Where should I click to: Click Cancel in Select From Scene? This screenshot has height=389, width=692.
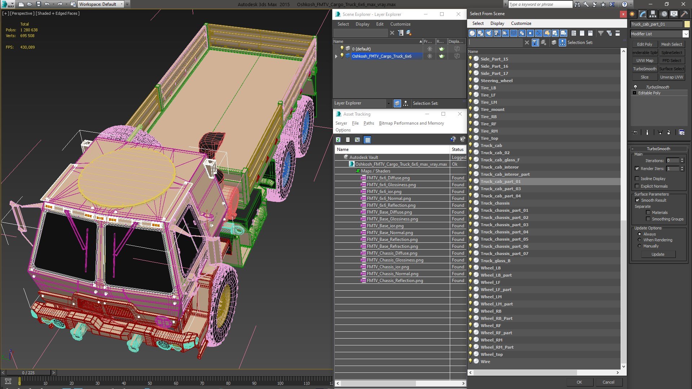(608, 382)
